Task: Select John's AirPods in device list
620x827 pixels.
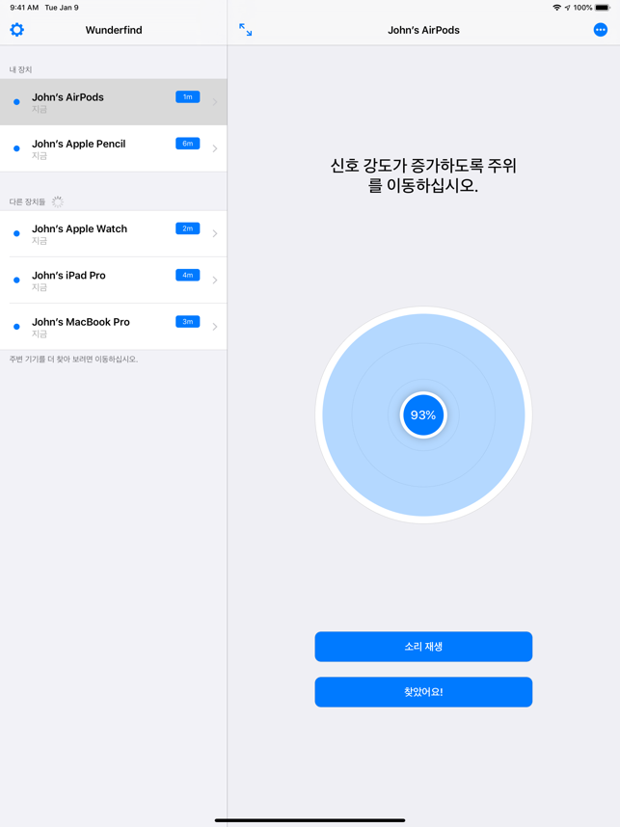Action: [x=114, y=102]
